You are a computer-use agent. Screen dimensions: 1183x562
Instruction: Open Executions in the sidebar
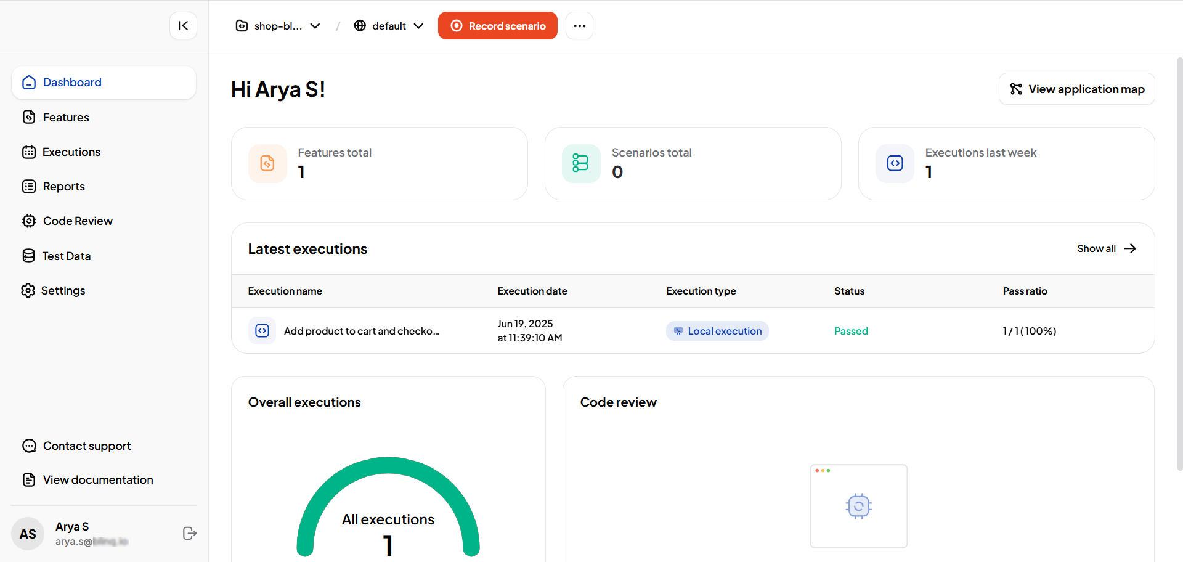(x=71, y=152)
